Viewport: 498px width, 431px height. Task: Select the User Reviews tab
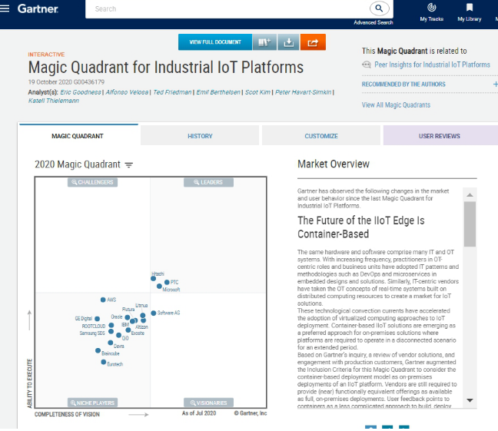click(x=440, y=136)
